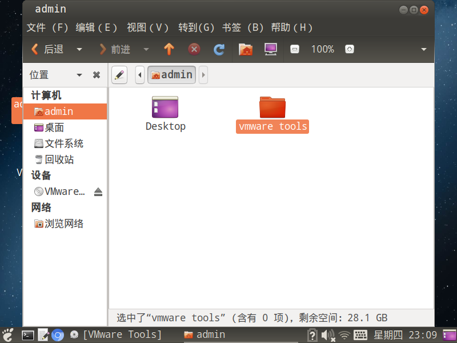Viewport: 457px width, 343px height.
Task: Open the home folder toolbar icon
Action: pos(246,49)
